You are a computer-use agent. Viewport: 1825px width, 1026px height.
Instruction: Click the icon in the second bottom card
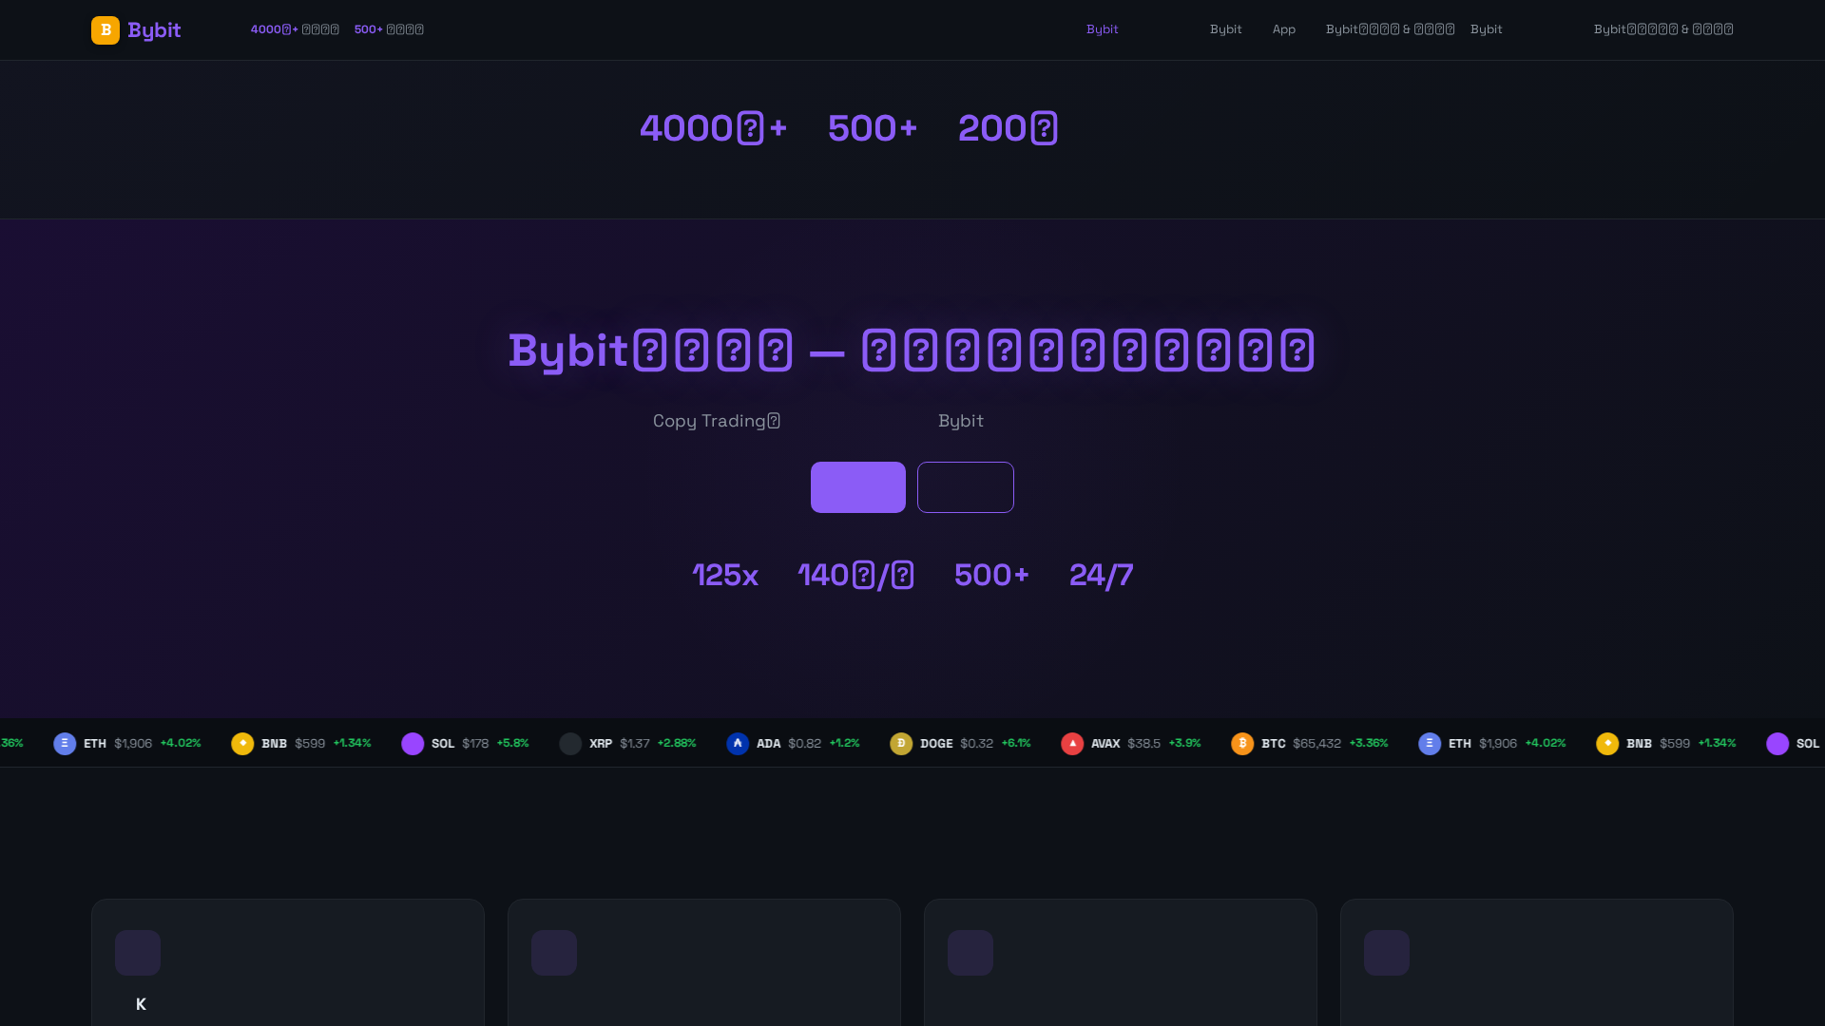point(554,953)
